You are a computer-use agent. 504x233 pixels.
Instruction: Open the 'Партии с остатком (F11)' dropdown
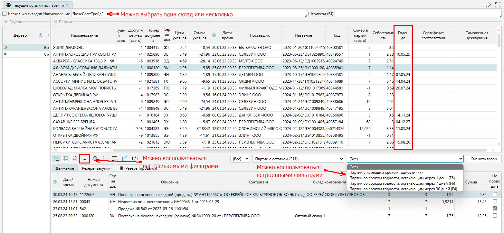click(298, 159)
